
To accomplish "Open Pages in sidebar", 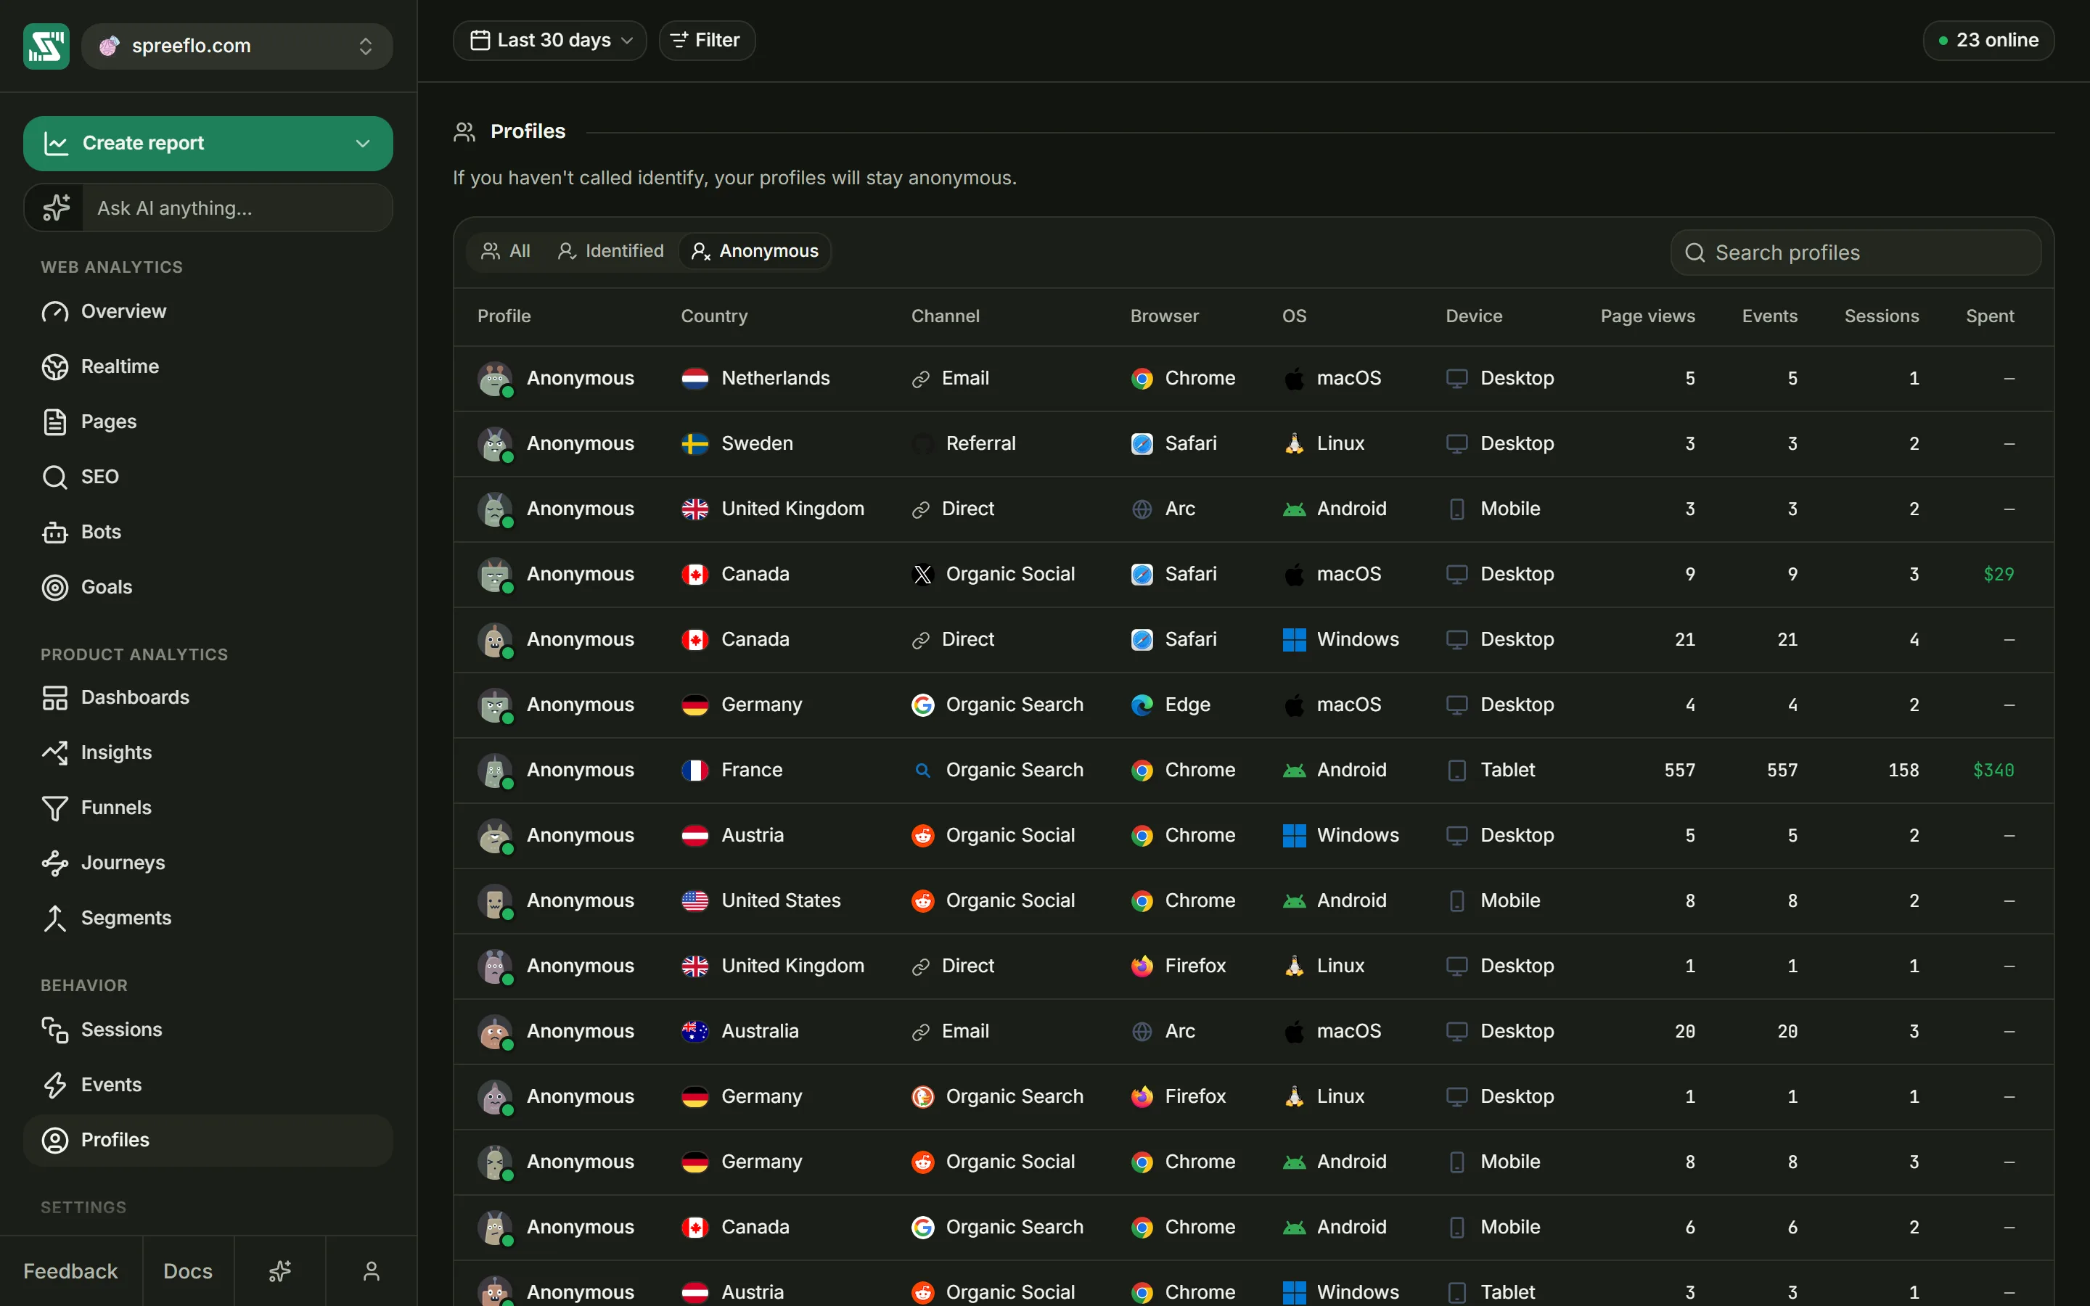I will pyautogui.click(x=208, y=422).
